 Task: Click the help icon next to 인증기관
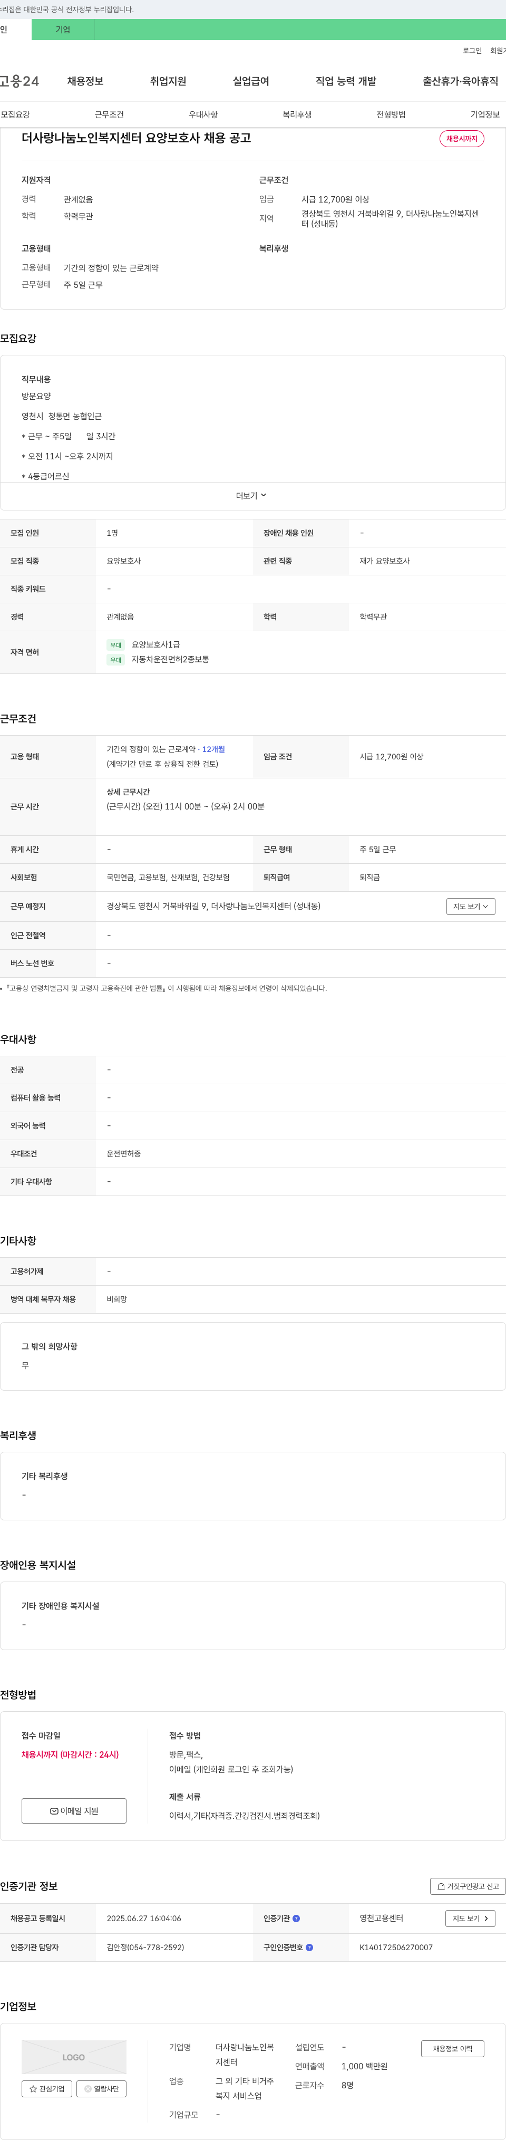point(297,1918)
